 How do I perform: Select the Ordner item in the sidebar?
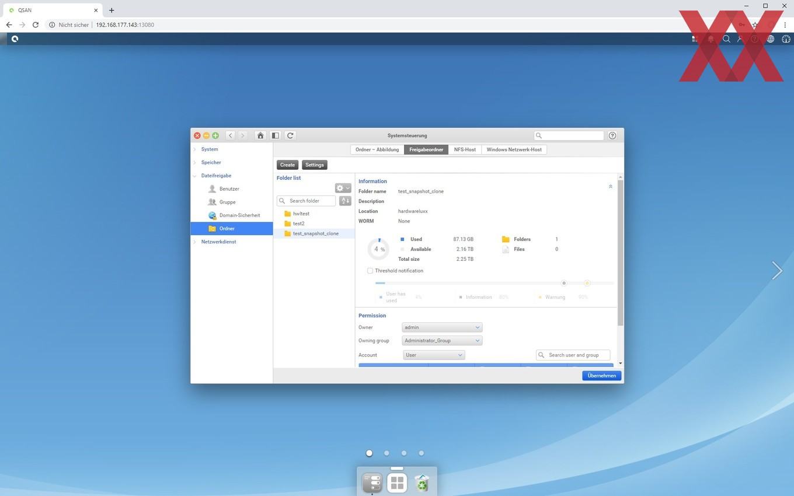coord(232,229)
